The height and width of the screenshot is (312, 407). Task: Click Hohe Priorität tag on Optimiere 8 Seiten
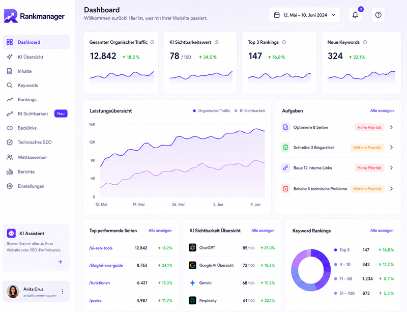[369, 127]
